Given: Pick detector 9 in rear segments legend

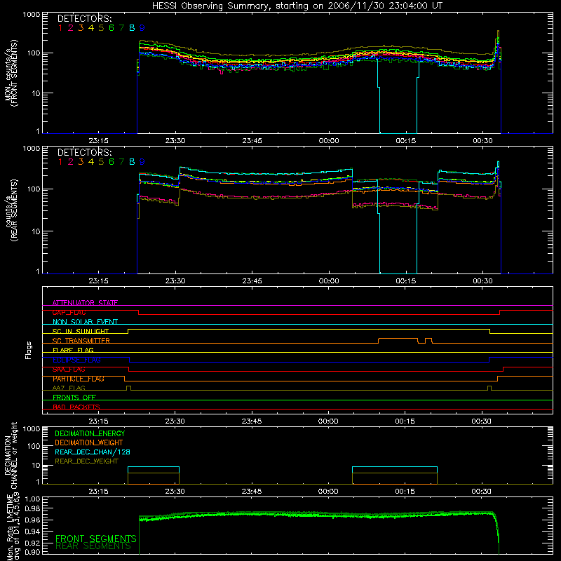Looking at the screenshot, I should click(x=142, y=162).
